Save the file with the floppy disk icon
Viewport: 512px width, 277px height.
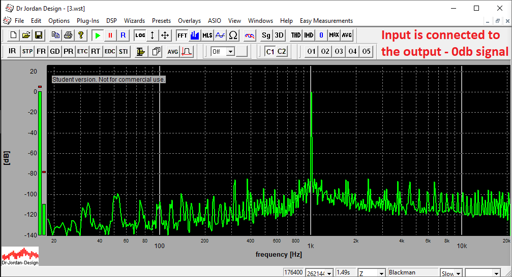point(39,35)
